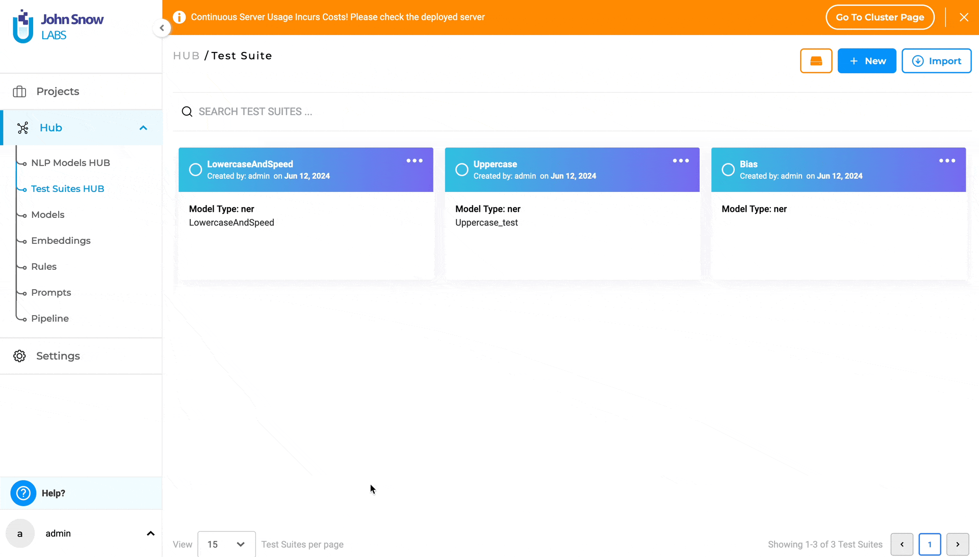979x557 pixels.
Task: Toggle the Bias suite status circle
Action: [x=728, y=169]
